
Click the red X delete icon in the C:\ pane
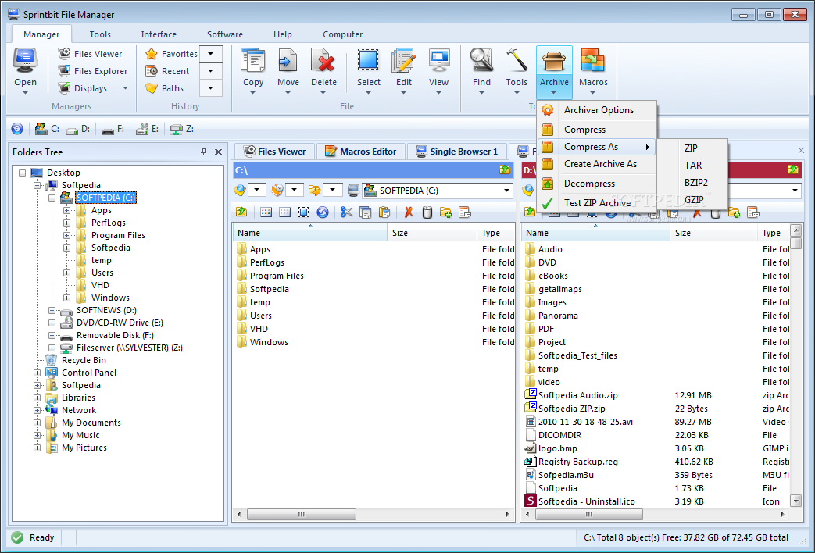point(409,212)
